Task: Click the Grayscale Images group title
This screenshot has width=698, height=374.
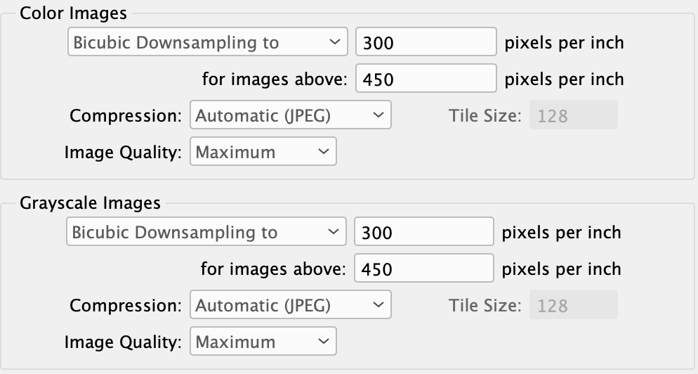Action: 90,203
